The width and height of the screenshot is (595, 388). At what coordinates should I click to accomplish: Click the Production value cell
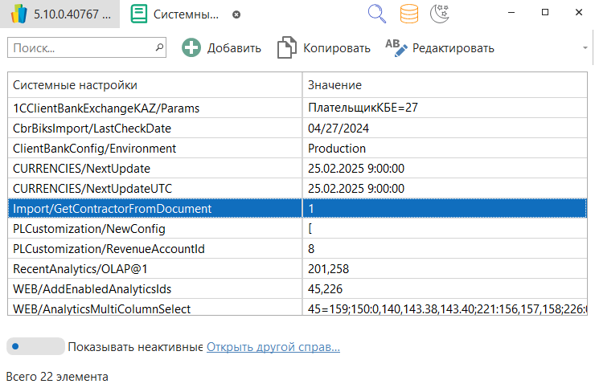(x=445, y=149)
